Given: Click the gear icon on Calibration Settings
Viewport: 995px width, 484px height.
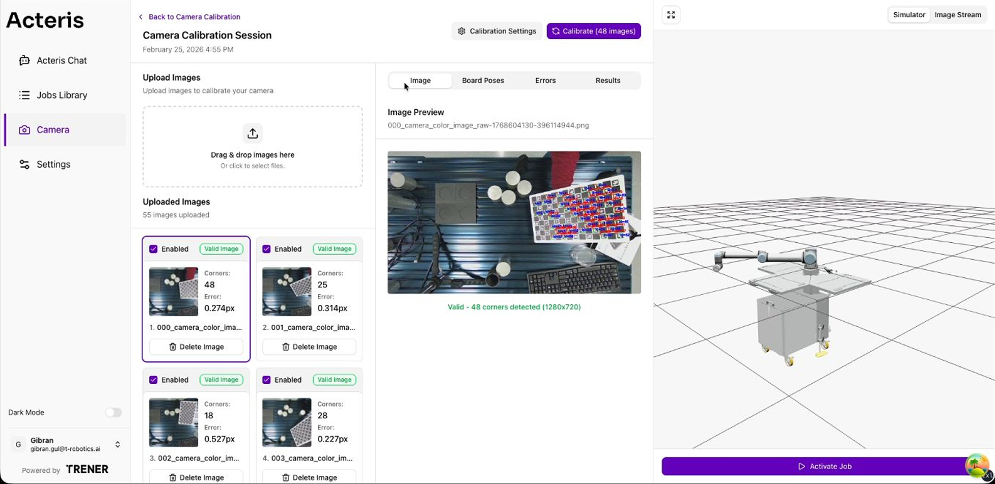Looking at the screenshot, I should (461, 31).
